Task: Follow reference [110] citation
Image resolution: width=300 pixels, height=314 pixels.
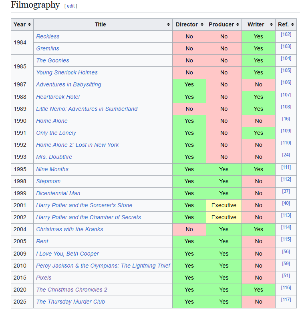Action: tap(286, 143)
